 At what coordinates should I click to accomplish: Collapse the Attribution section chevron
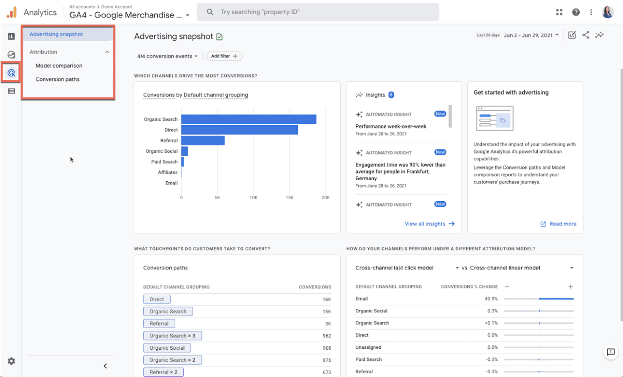coord(108,52)
